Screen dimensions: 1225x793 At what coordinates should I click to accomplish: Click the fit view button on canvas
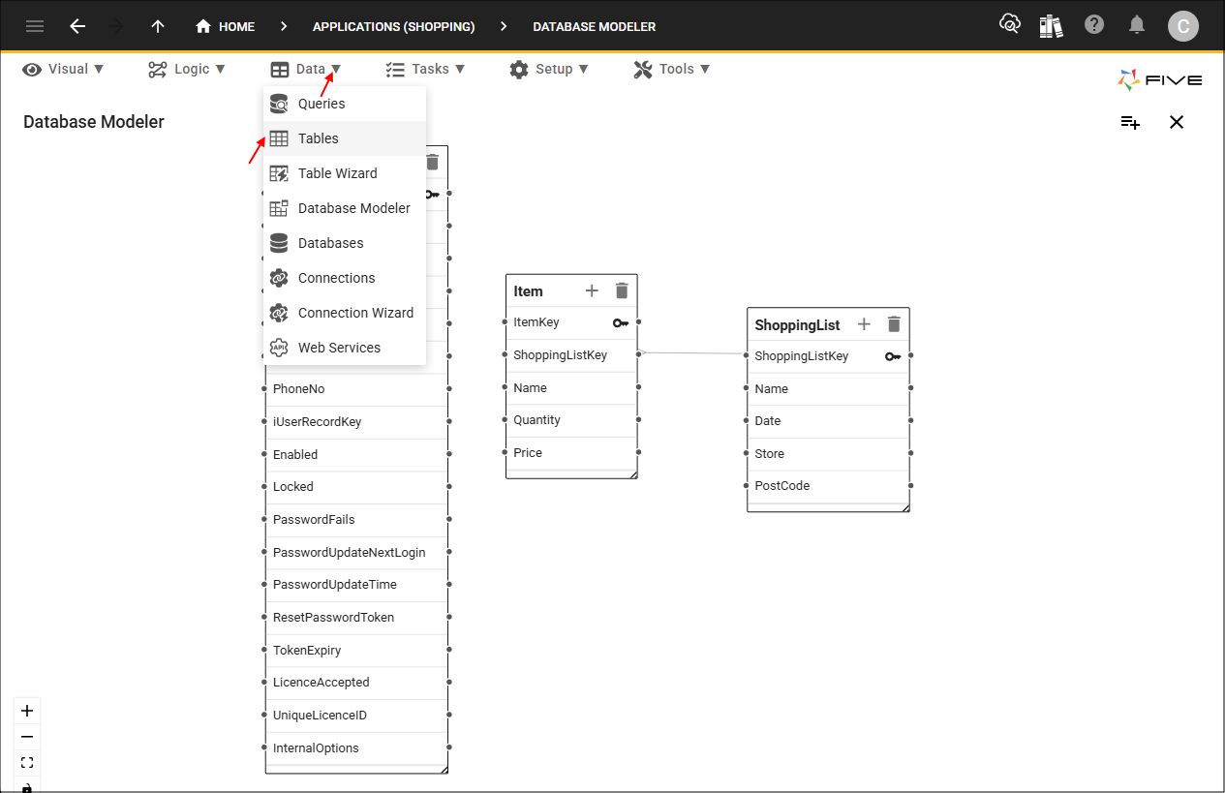[27, 763]
